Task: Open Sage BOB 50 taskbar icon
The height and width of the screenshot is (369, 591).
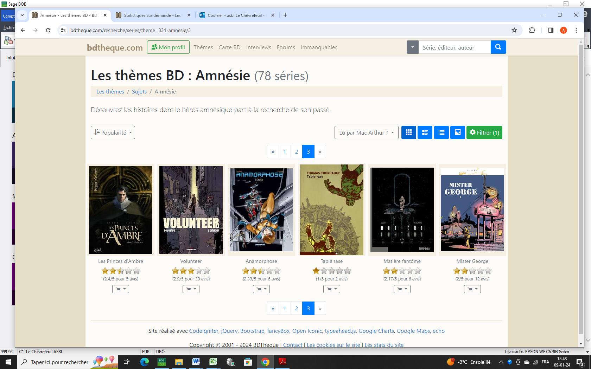Action: [161, 362]
